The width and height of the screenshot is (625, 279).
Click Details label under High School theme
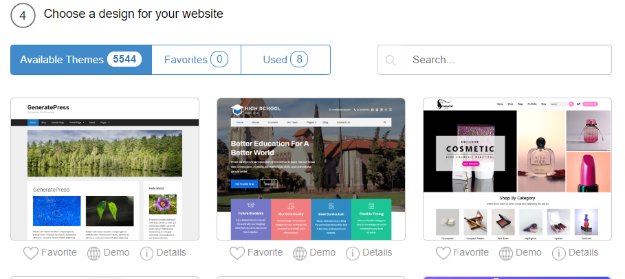coord(377,253)
